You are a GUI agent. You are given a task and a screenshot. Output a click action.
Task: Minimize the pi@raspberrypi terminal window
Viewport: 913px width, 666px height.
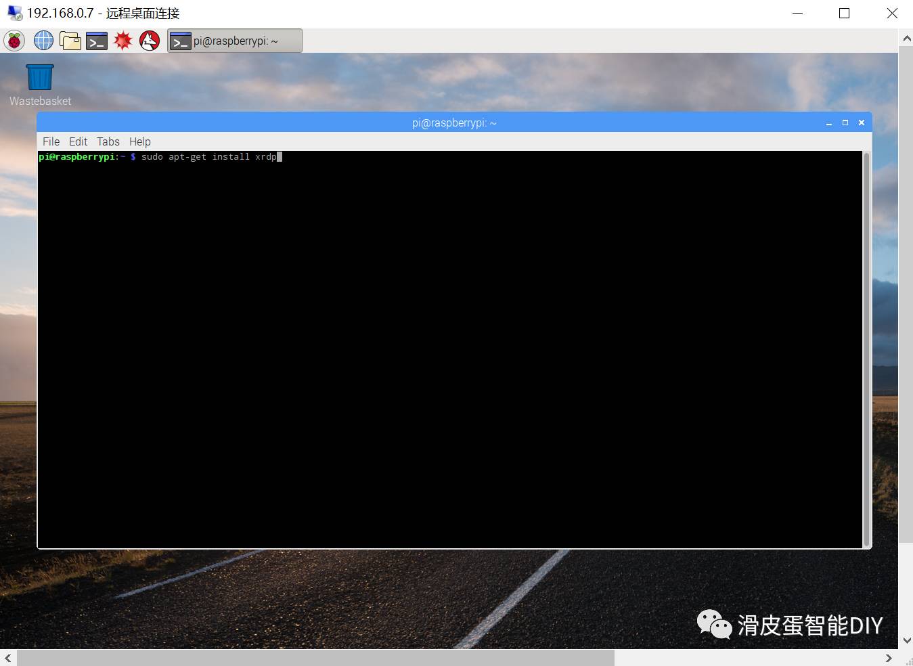click(x=829, y=123)
